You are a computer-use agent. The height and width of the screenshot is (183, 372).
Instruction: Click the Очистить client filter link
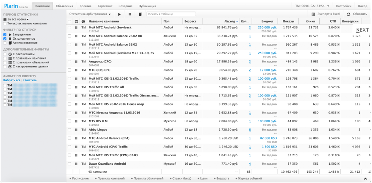(x=30, y=80)
